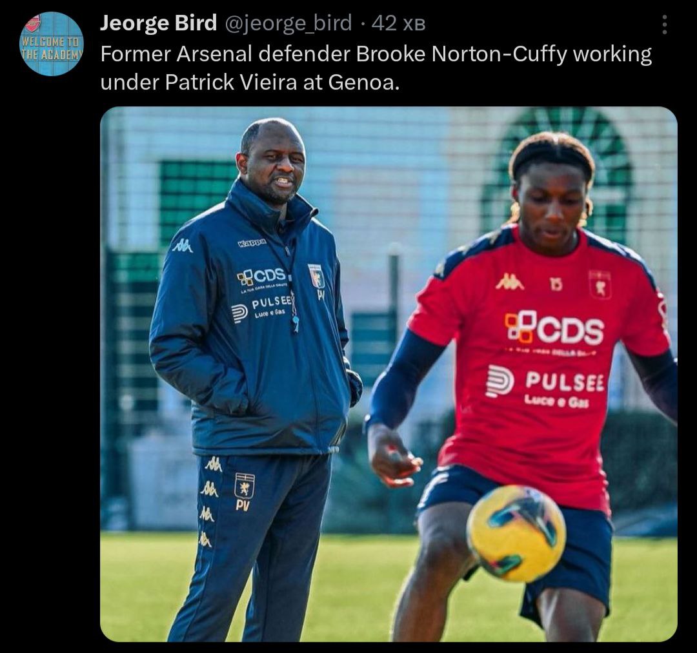Click the Genoa crest on the red shirt

point(600,284)
